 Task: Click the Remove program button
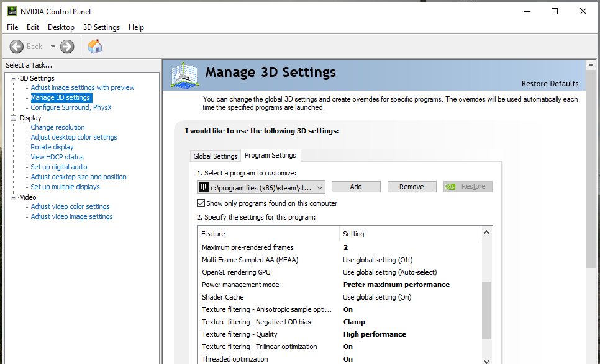click(411, 187)
